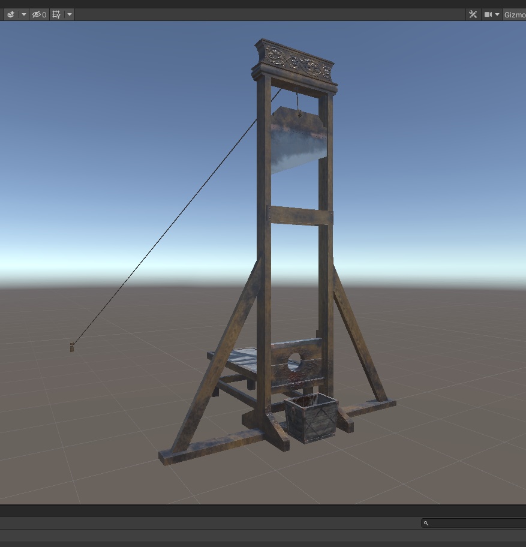This screenshot has height=547, width=526.
Task: Click the scene camera icon
Action: click(487, 14)
